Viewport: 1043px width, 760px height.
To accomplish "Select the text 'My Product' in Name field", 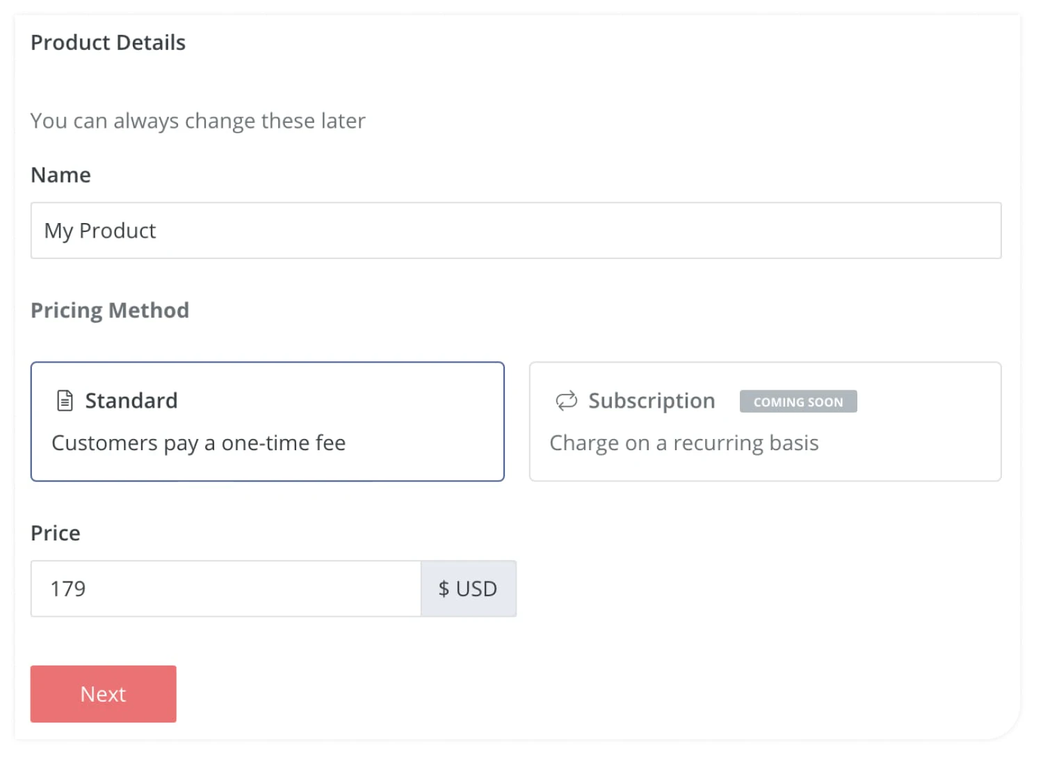I will click(99, 231).
